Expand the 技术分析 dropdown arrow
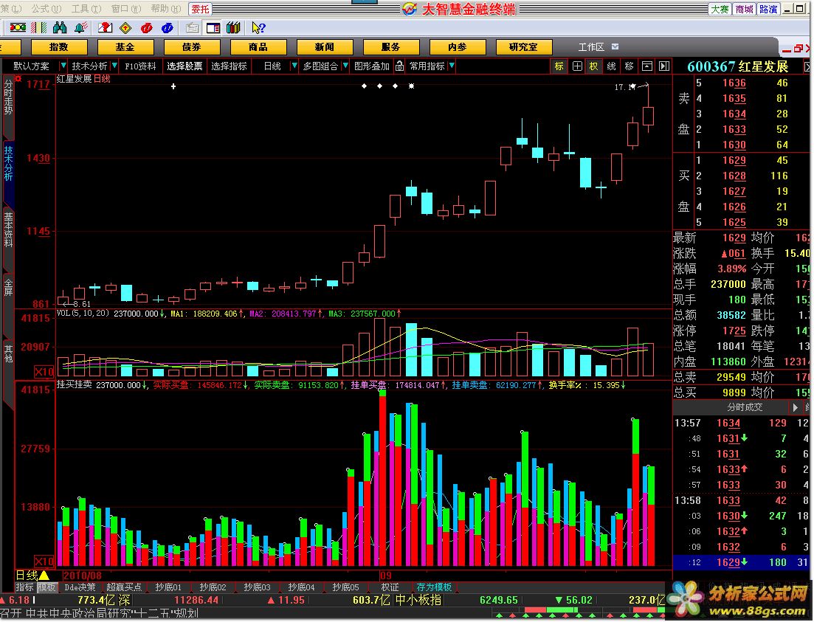 pos(114,66)
